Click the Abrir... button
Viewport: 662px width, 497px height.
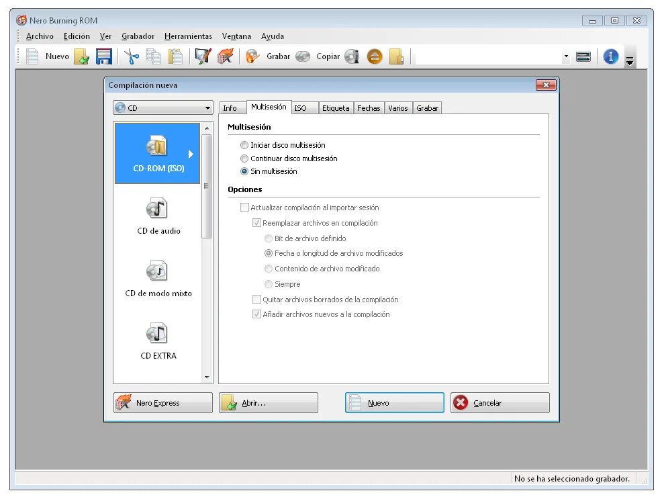click(x=269, y=403)
